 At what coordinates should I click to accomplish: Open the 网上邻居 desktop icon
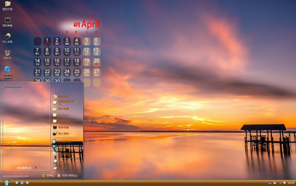[x=8, y=38]
